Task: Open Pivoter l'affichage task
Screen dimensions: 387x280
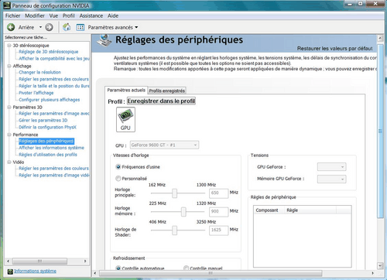Action: click(x=36, y=93)
